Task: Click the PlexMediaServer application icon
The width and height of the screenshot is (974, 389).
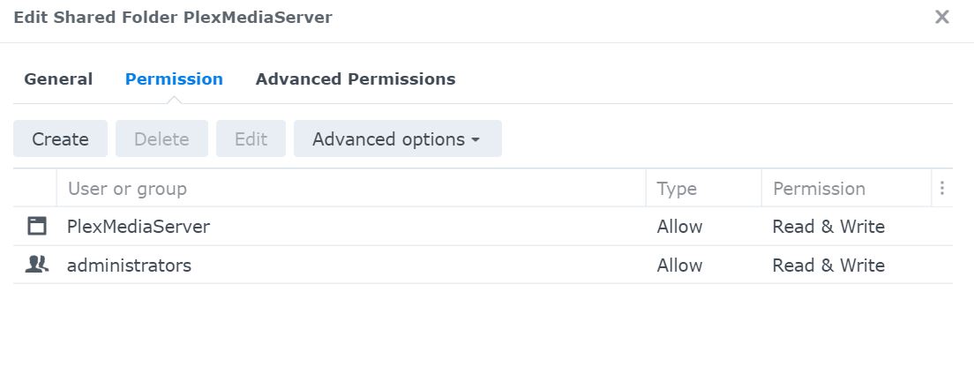Action: pos(36,227)
